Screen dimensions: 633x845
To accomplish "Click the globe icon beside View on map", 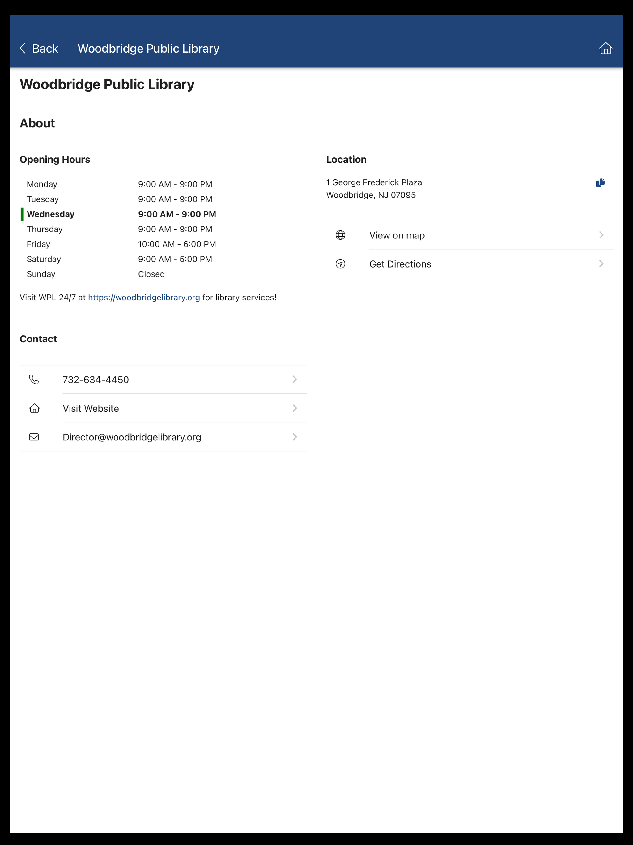I will (x=340, y=235).
